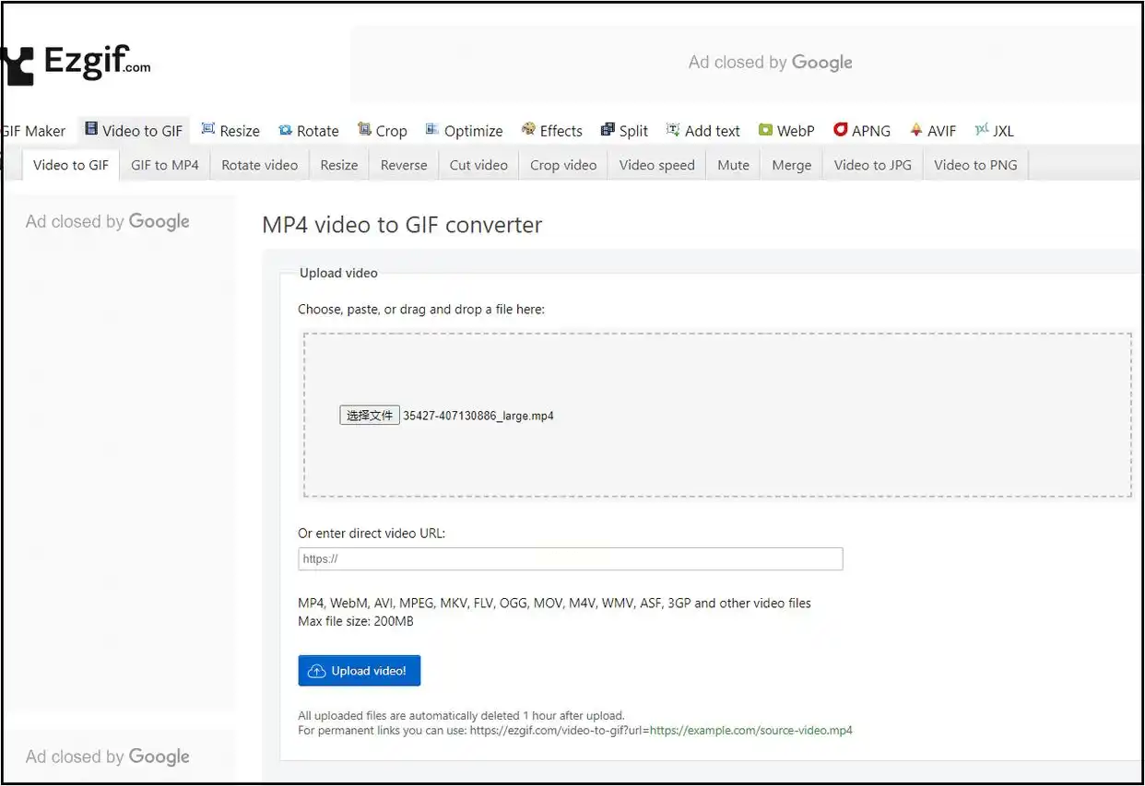Image resolution: width=1145 pixels, height=786 pixels.
Task: Switch to the GIF to MP4 tab
Action: click(x=165, y=165)
